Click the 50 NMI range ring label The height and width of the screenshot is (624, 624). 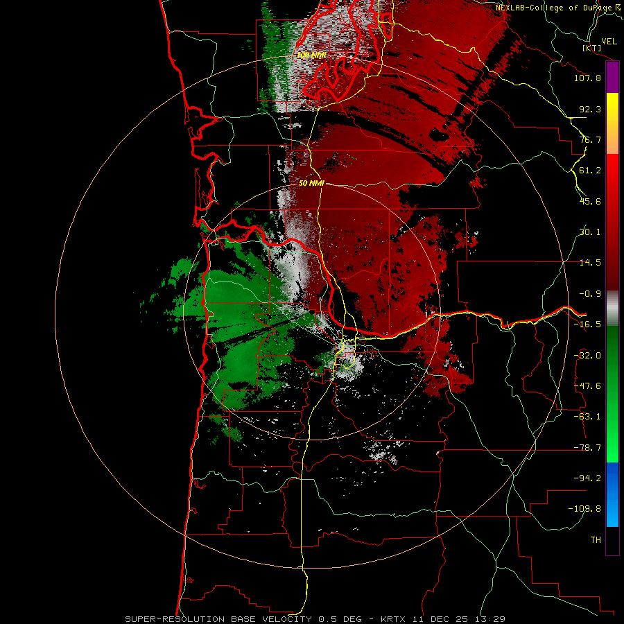click(311, 184)
